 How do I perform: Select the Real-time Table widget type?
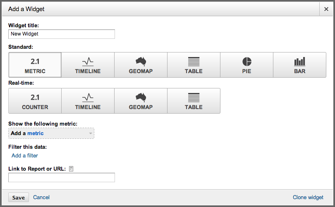click(x=194, y=101)
